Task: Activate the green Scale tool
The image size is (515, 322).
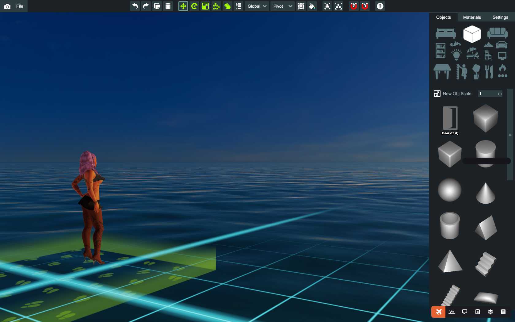Action: [205, 6]
